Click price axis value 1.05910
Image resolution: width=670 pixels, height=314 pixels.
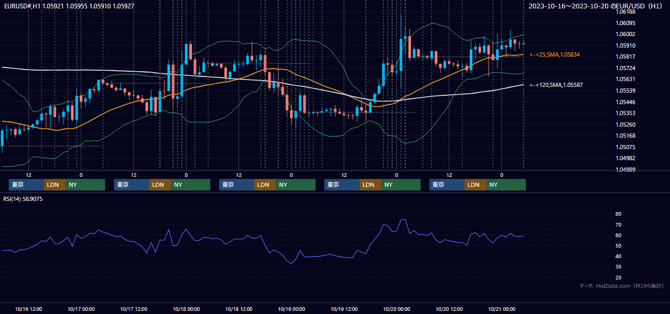click(625, 46)
